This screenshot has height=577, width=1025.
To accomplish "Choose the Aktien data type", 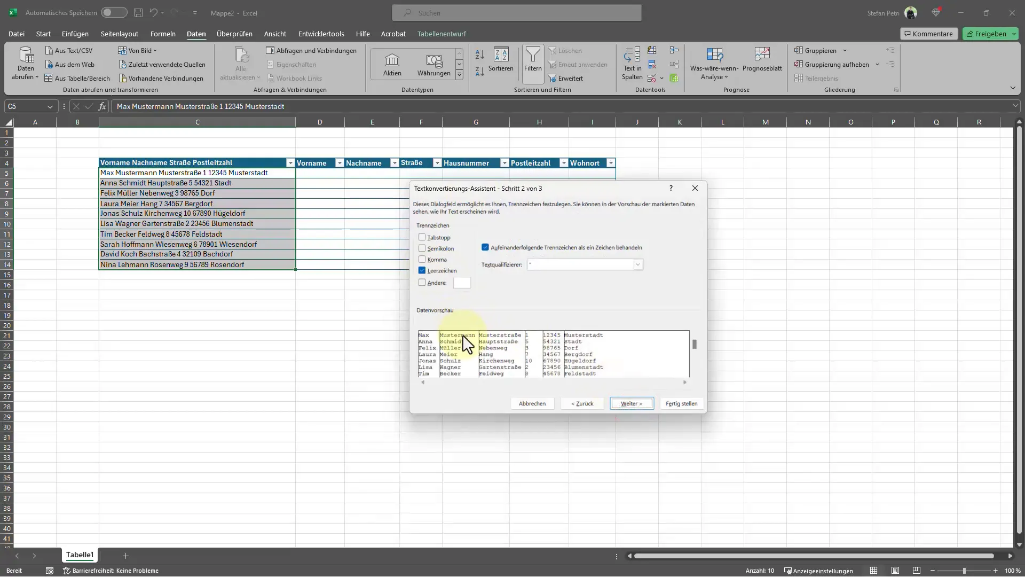I will tap(392, 65).
